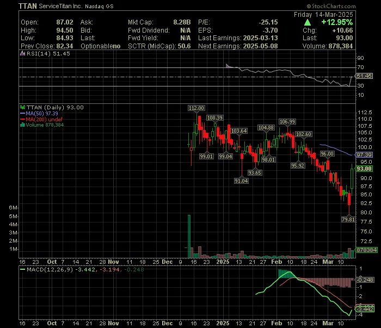Click the TTAN ticker symbol title
The height and width of the screenshot is (328, 381).
pos(28,6)
